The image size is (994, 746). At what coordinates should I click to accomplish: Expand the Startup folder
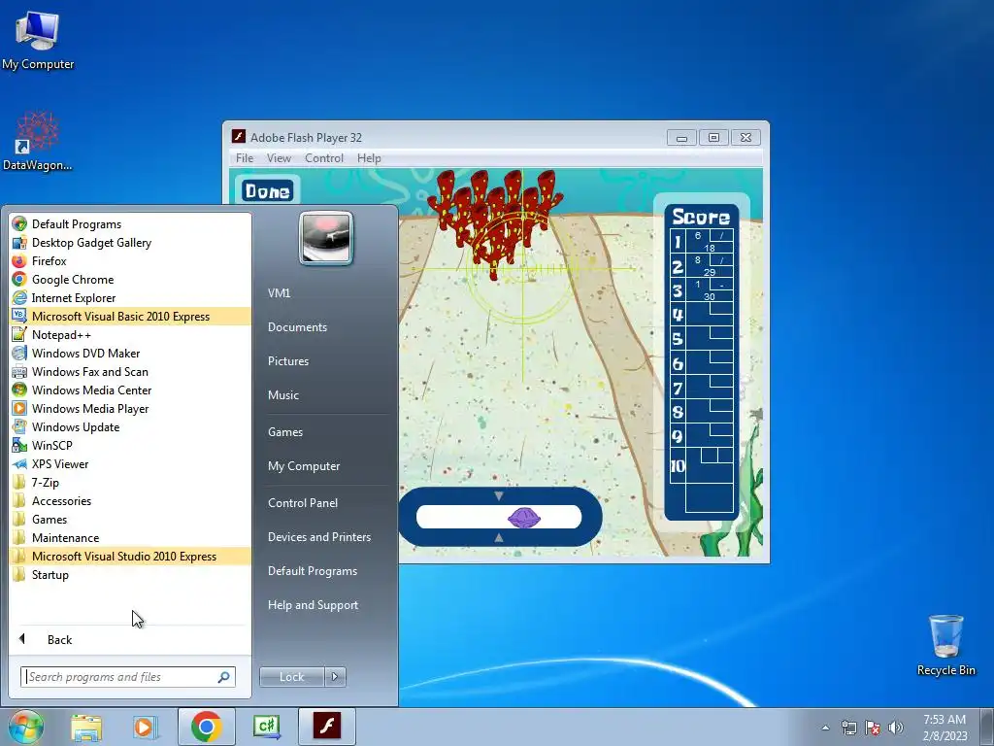pos(130,574)
